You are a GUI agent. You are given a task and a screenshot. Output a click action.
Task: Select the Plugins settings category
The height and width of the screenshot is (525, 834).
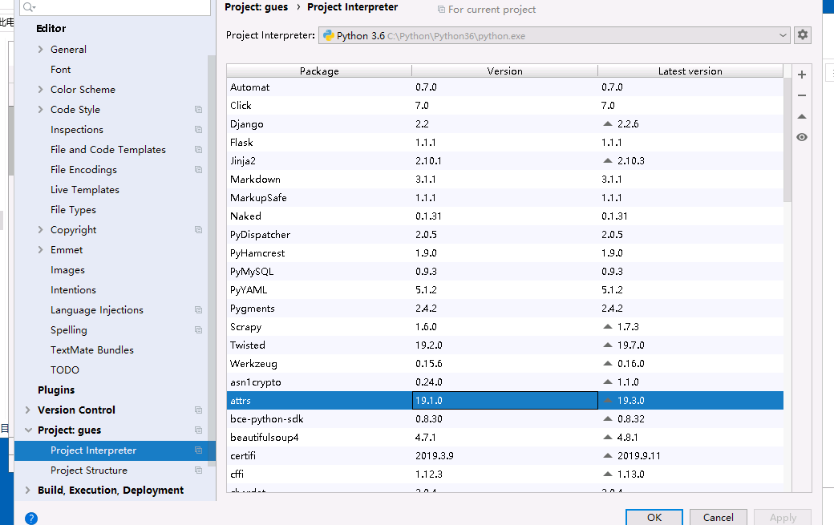click(x=56, y=390)
